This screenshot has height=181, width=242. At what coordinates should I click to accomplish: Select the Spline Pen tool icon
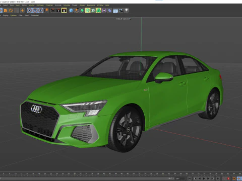coord(77,11)
